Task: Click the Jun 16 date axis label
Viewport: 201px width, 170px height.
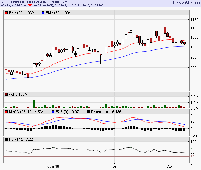Action: 53,166
